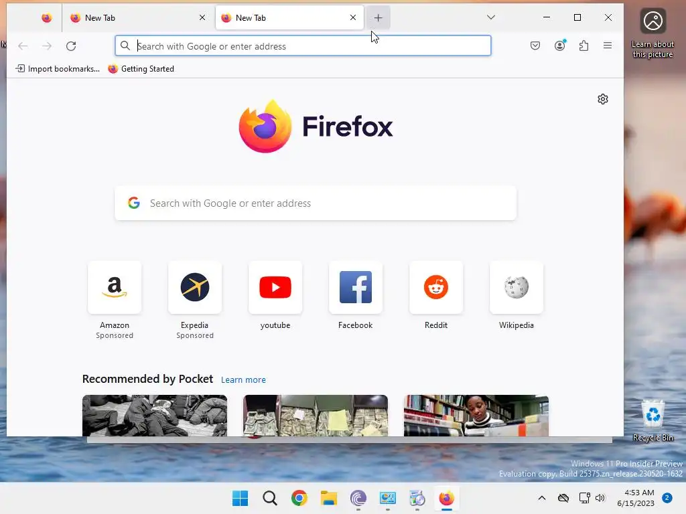Open the new tab personalize gear
The height and width of the screenshot is (514, 686).
pyautogui.click(x=603, y=99)
